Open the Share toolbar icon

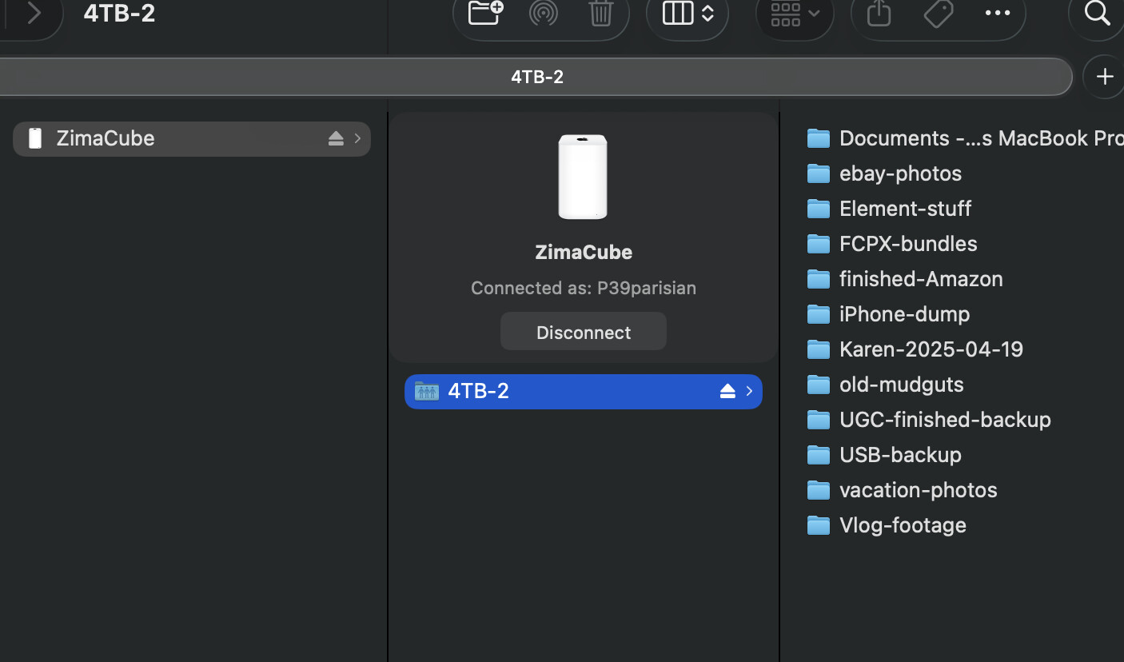click(879, 13)
